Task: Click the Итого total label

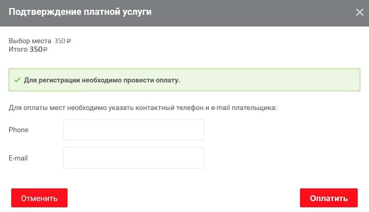Action: tap(18, 49)
